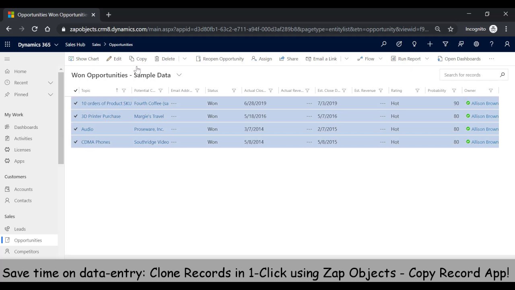Click the Assign command
The width and height of the screenshot is (515, 290).
pos(262,59)
